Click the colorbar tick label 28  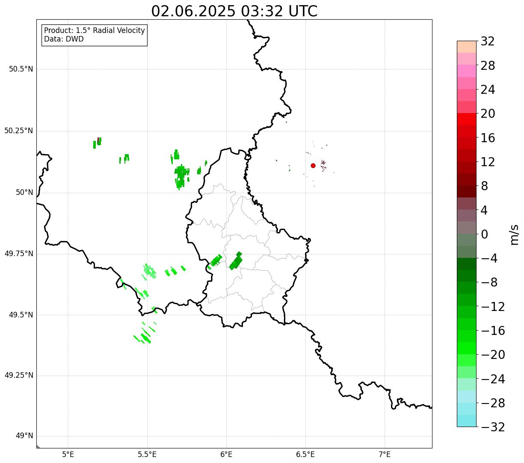[x=488, y=66]
